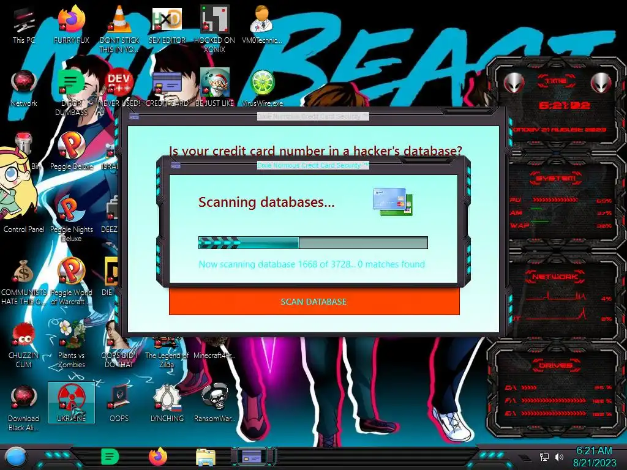Click the NETWORK widget panel header
Image resolution: width=627 pixels, height=470 pixels.
coord(555,276)
